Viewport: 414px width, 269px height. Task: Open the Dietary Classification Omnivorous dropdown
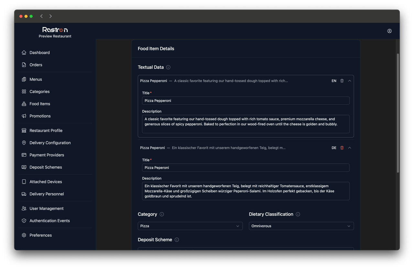click(301, 226)
